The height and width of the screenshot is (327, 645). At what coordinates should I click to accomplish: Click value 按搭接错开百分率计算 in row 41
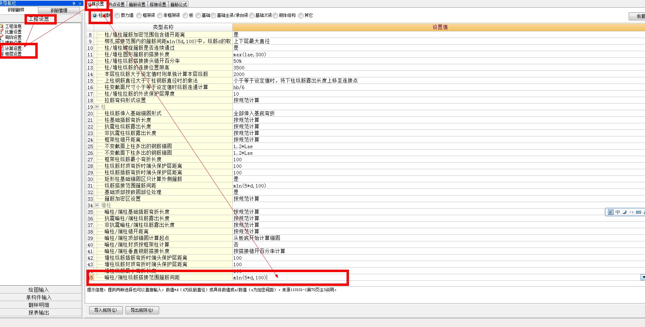pyautogui.click(x=259, y=251)
